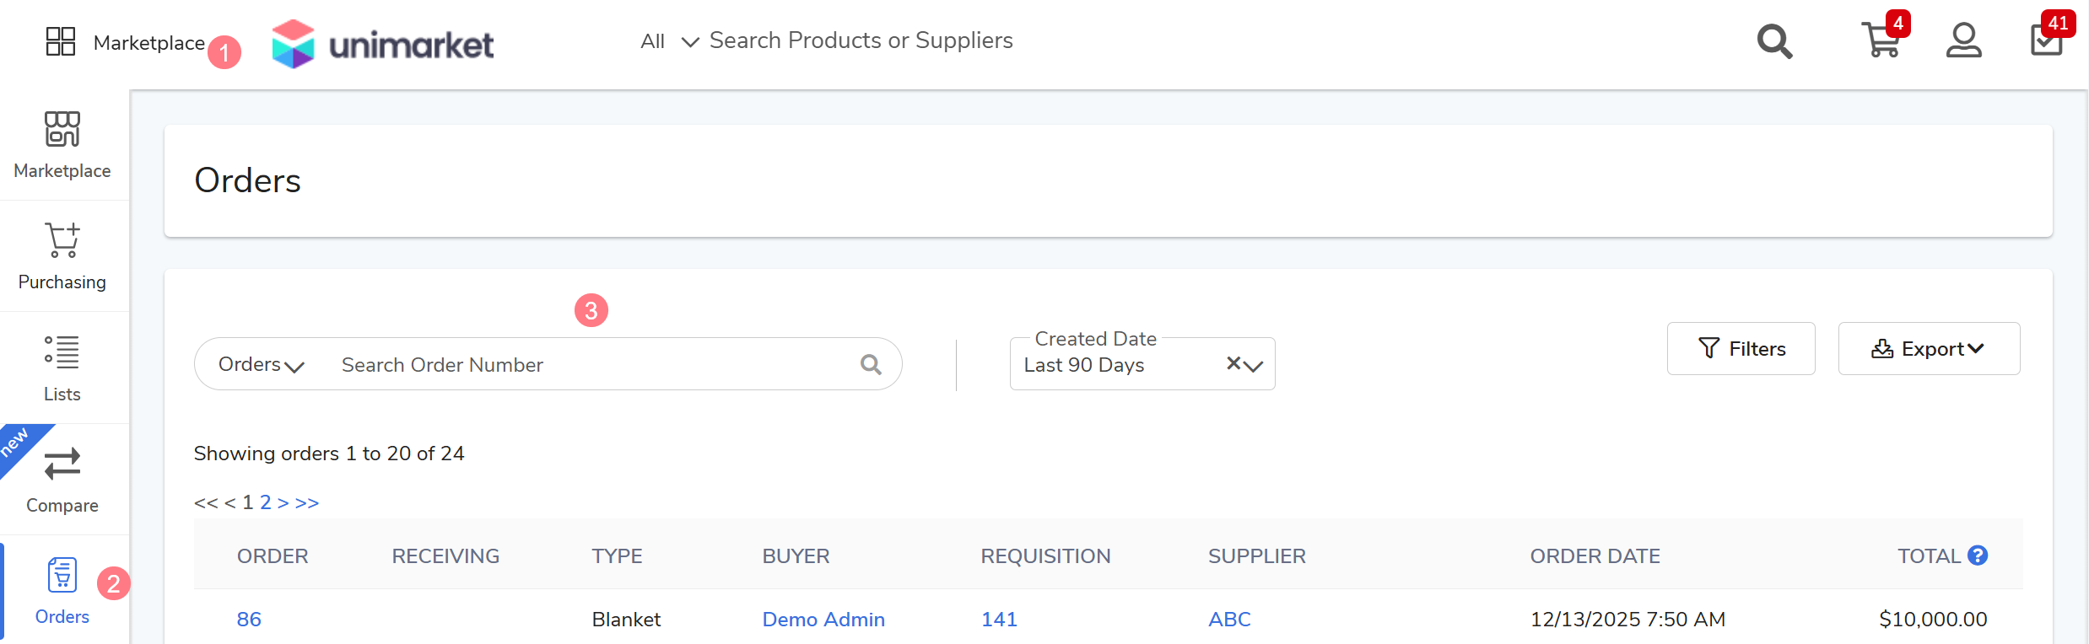Open the Created Date dropdown

pos(1254,365)
